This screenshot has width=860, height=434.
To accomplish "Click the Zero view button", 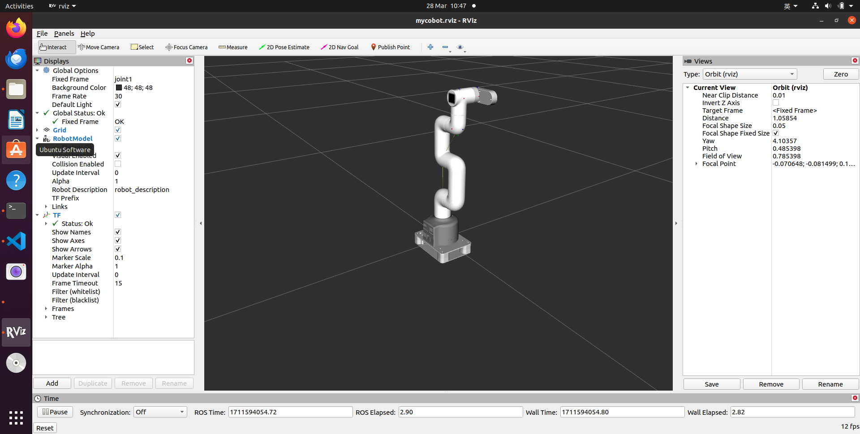I will coord(841,74).
